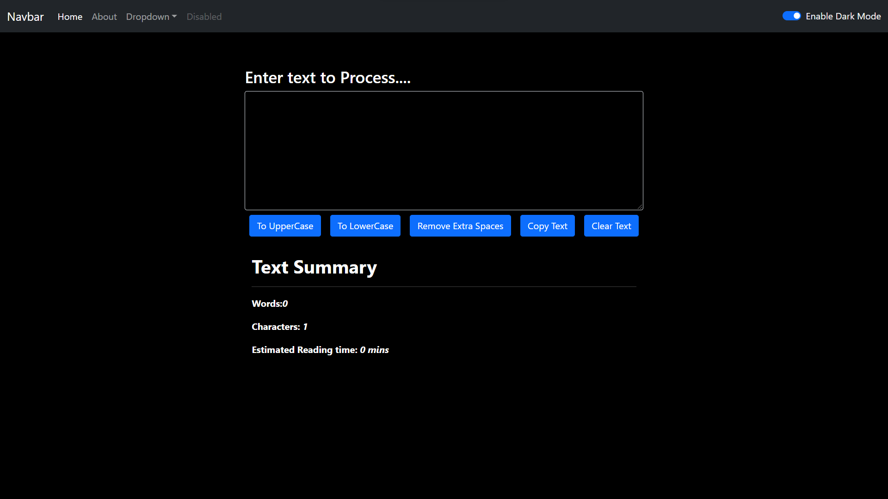Click the Estimated Reading time text

coord(320,350)
